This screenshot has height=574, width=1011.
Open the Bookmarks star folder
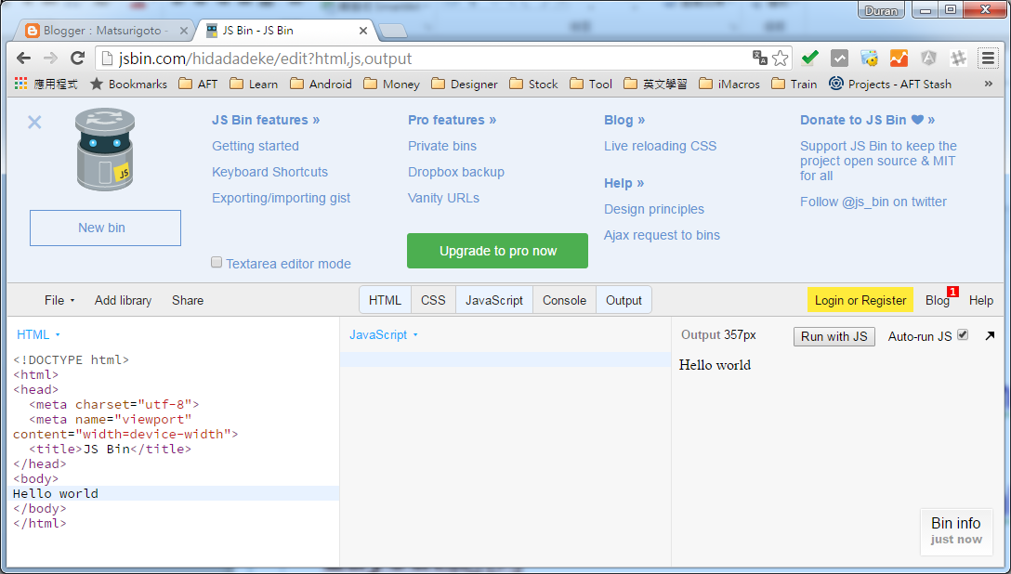(128, 84)
